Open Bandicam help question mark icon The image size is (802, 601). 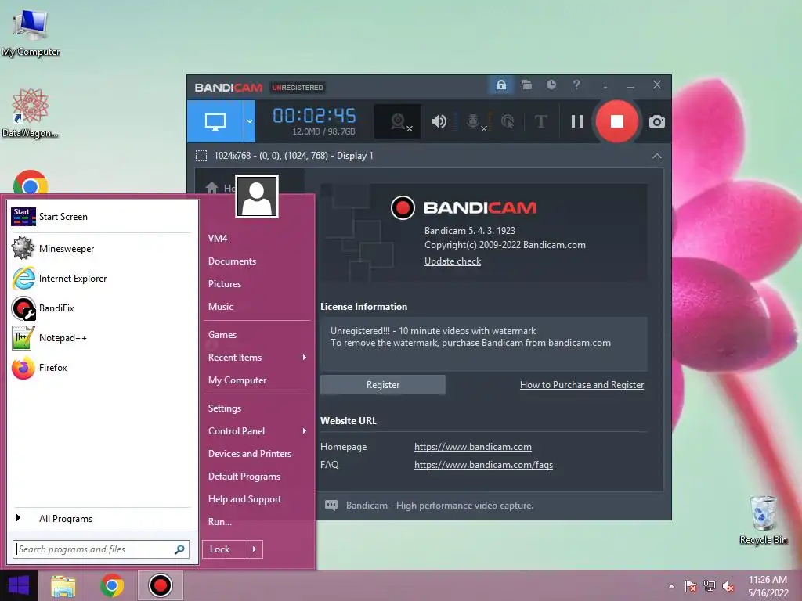576,85
